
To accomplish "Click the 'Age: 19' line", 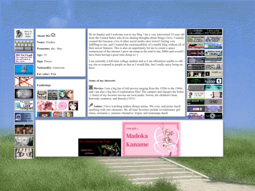I will (42, 55).
